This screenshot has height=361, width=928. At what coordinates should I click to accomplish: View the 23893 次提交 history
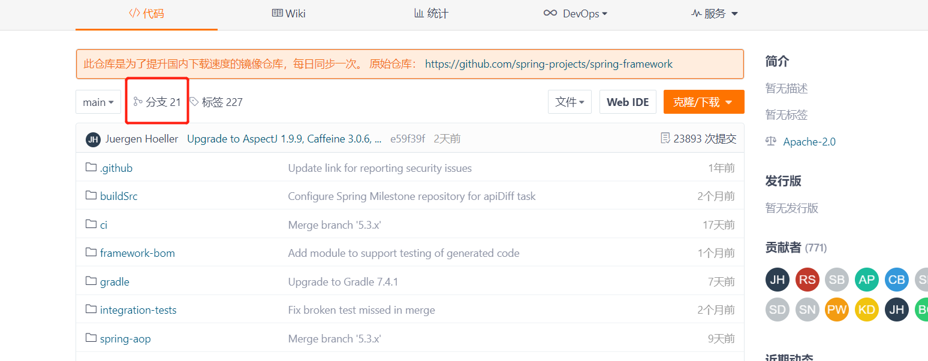[698, 139]
